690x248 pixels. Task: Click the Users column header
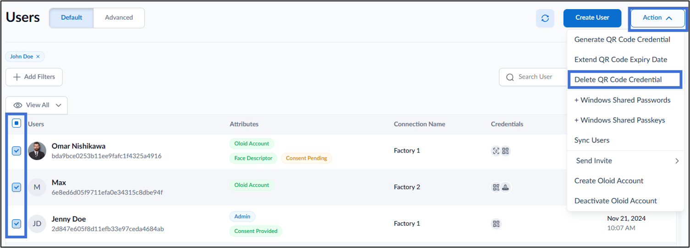tap(36, 124)
